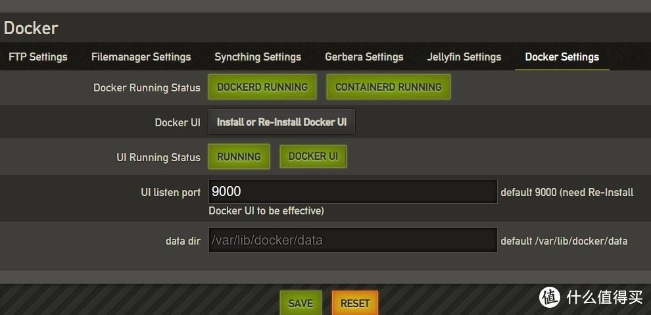Save the Docker settings
This screenshot has width=651, height=315.
[x=301, y=303]
